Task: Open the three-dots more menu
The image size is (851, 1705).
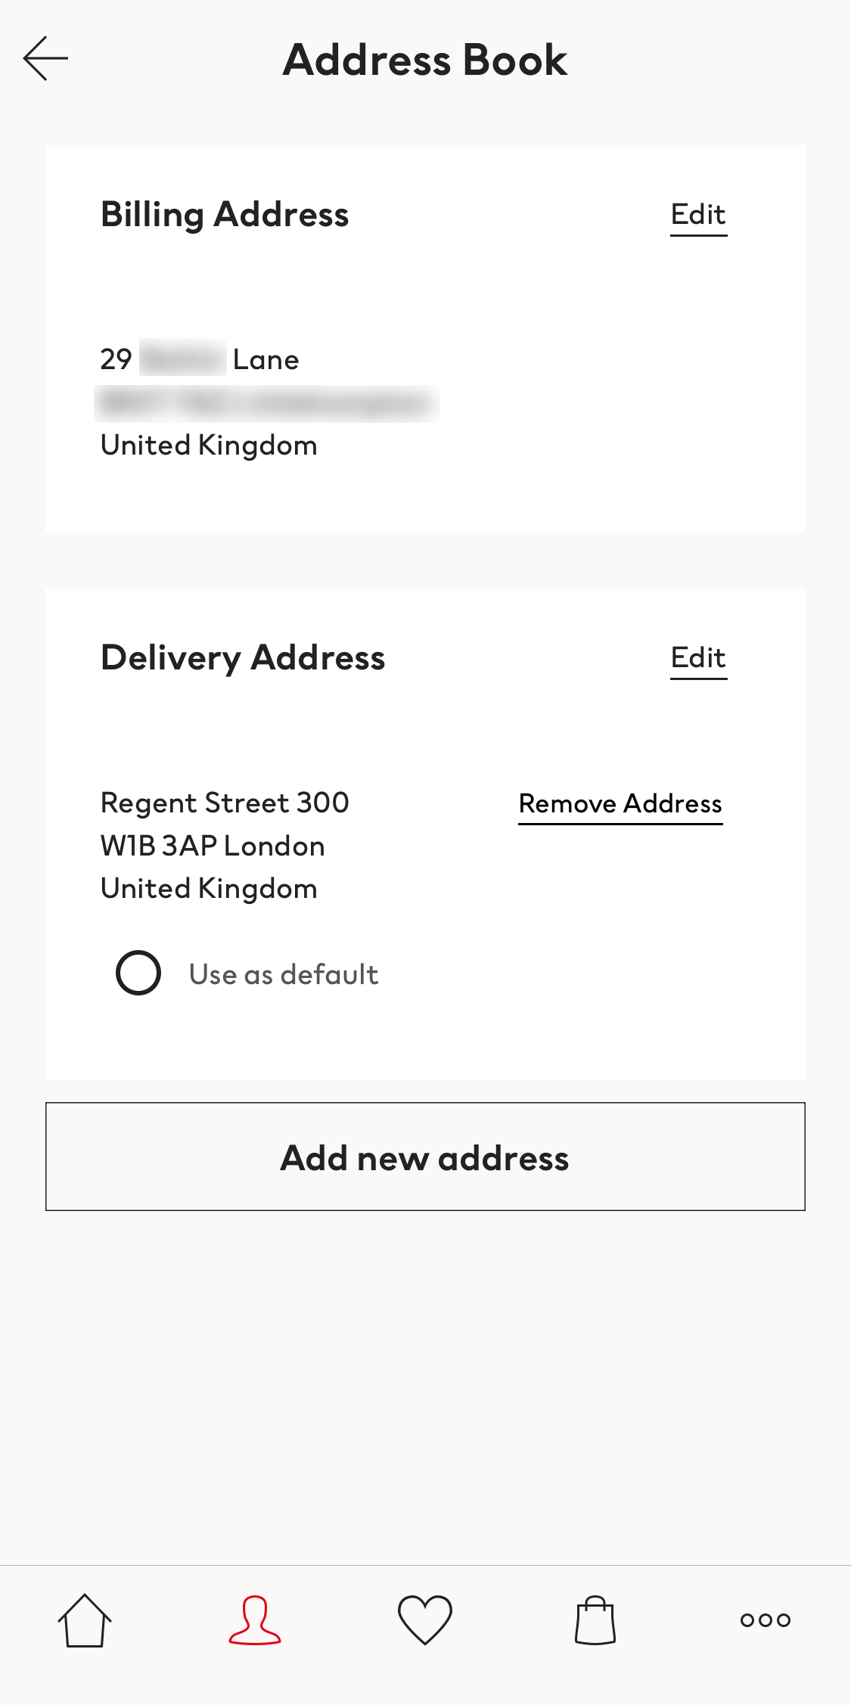Action: 766,1619
